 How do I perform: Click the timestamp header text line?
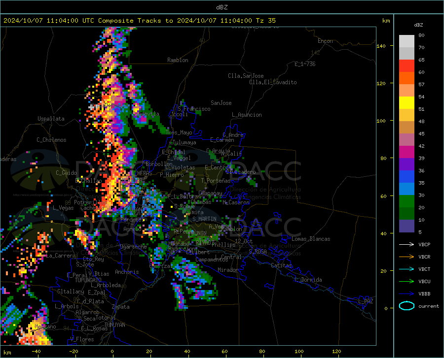(x=139, y=21)
